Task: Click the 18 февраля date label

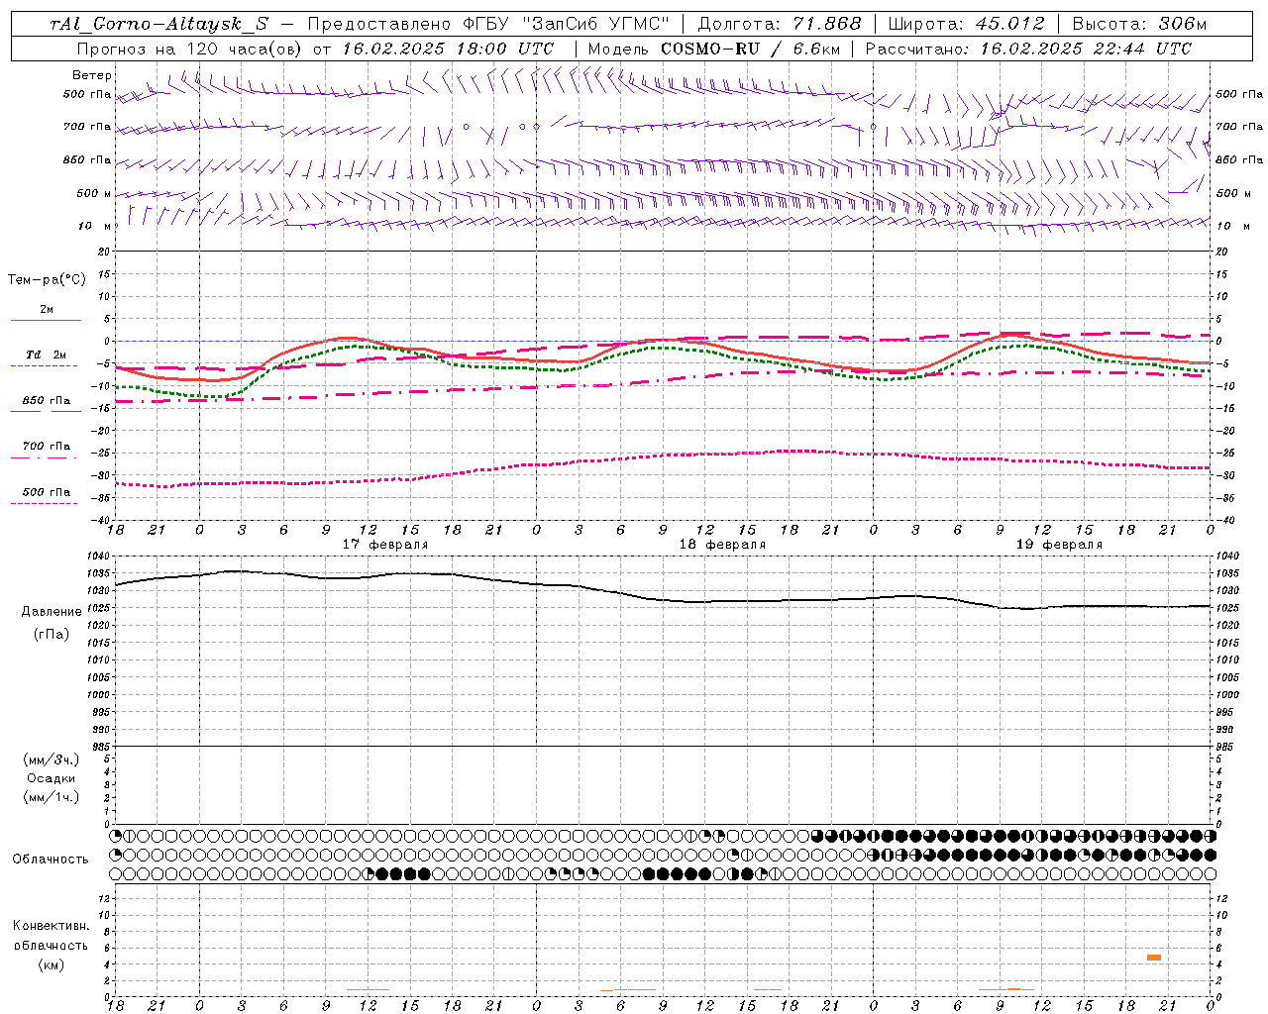Action: tap(722, 545)
